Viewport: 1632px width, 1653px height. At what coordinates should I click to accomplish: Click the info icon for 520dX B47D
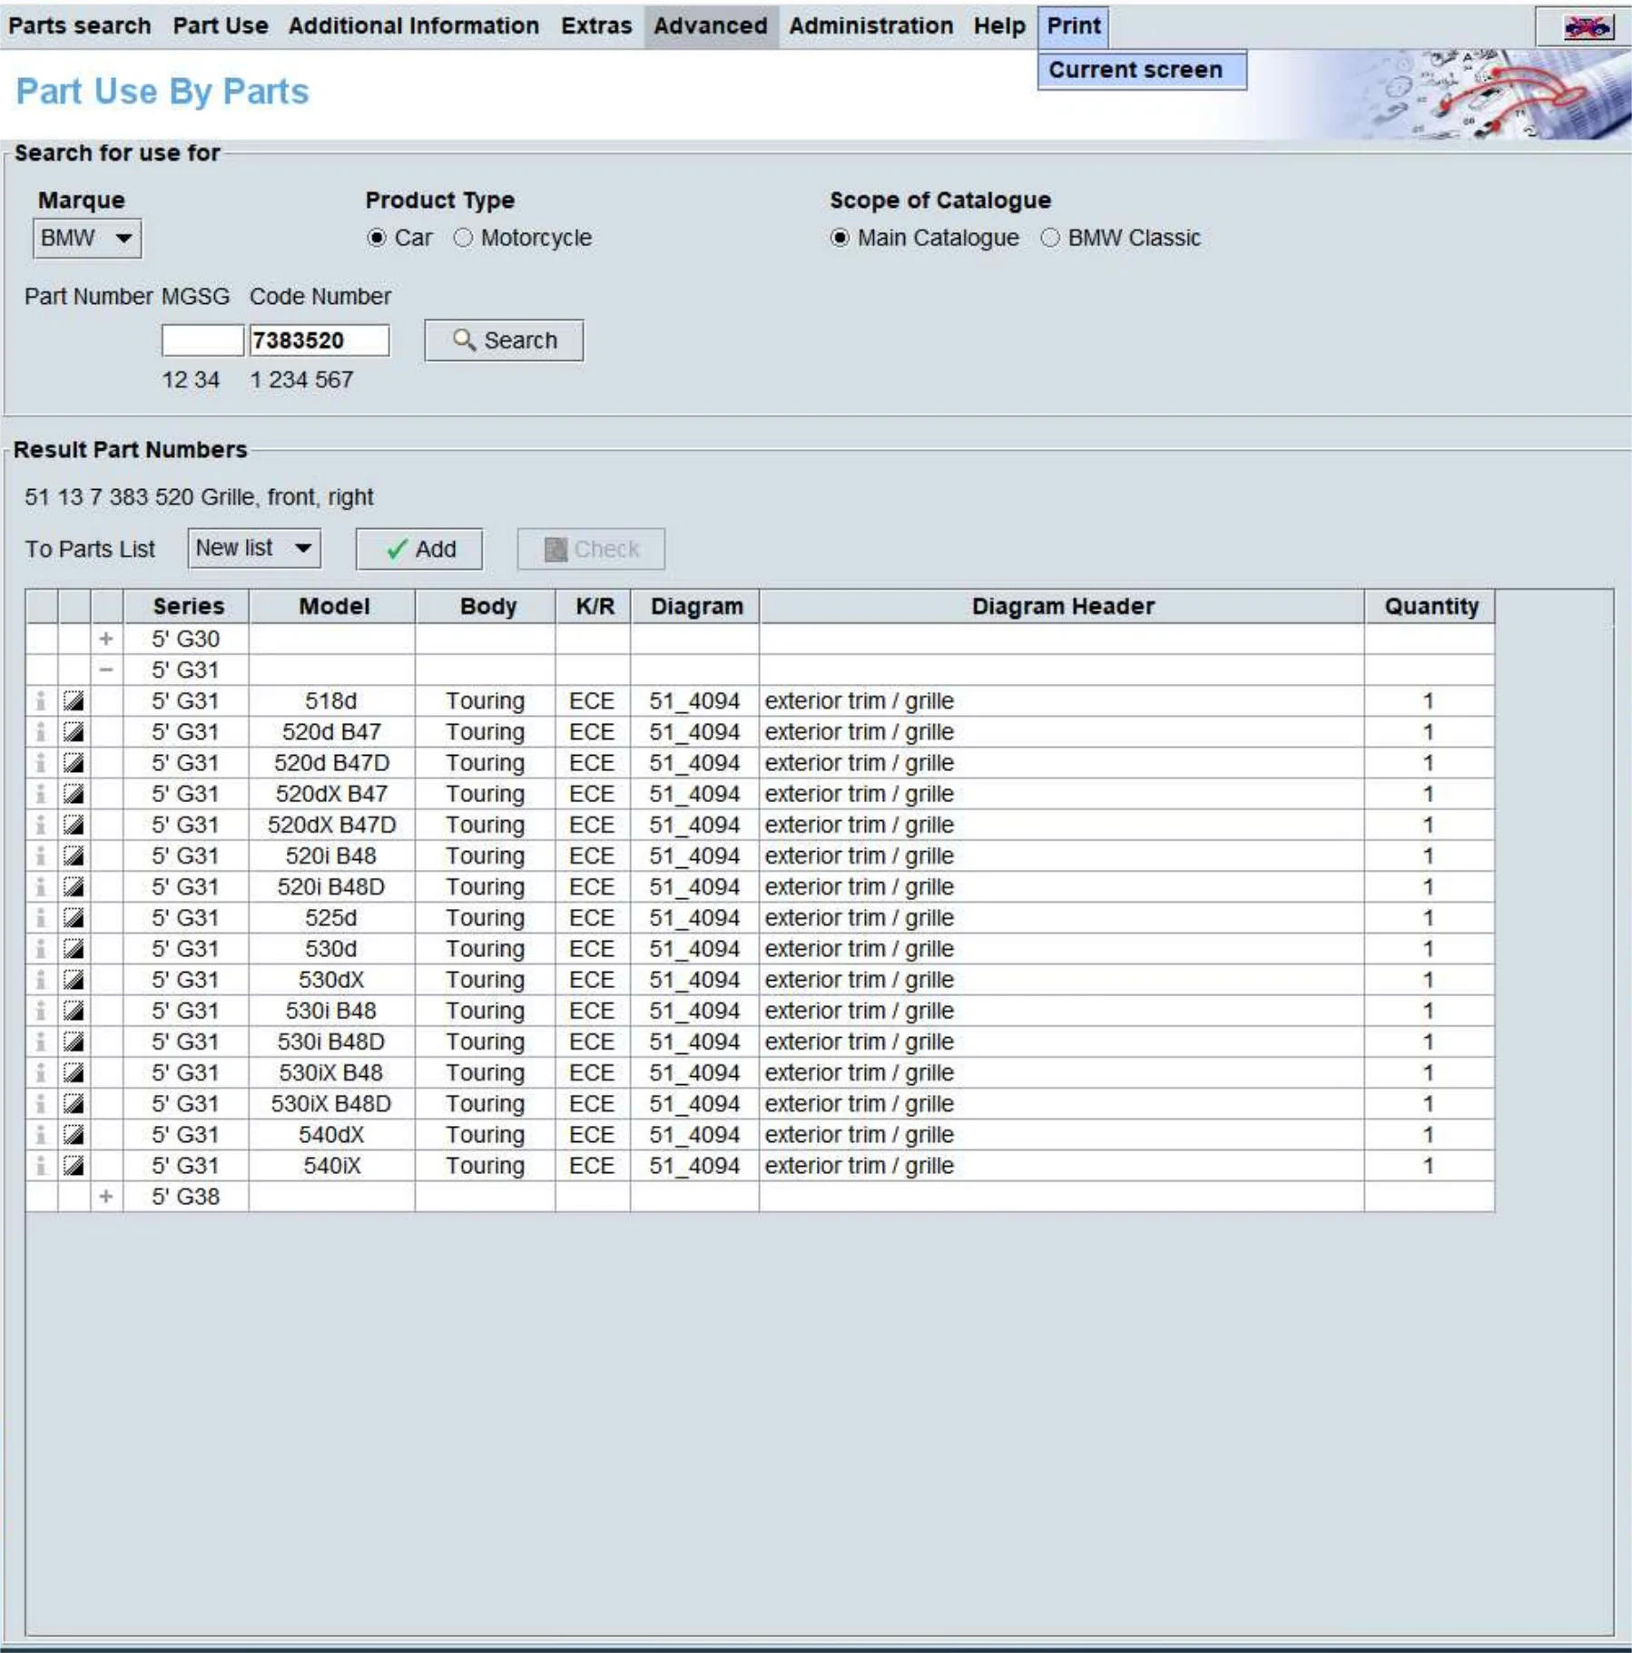pyautogui.click(x=41, y=825)
